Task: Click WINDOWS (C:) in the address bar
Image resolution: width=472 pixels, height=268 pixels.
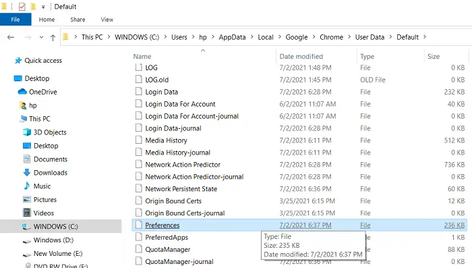Action: tap(137, 37)
